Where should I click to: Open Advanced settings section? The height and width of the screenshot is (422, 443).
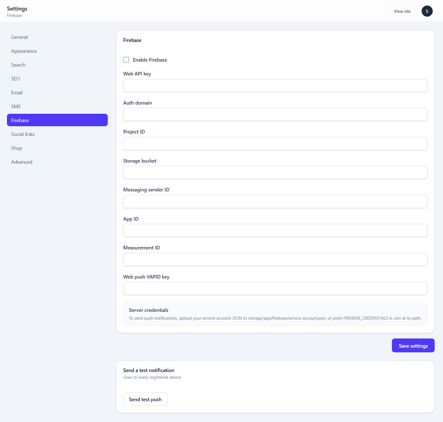click(57, 162)
